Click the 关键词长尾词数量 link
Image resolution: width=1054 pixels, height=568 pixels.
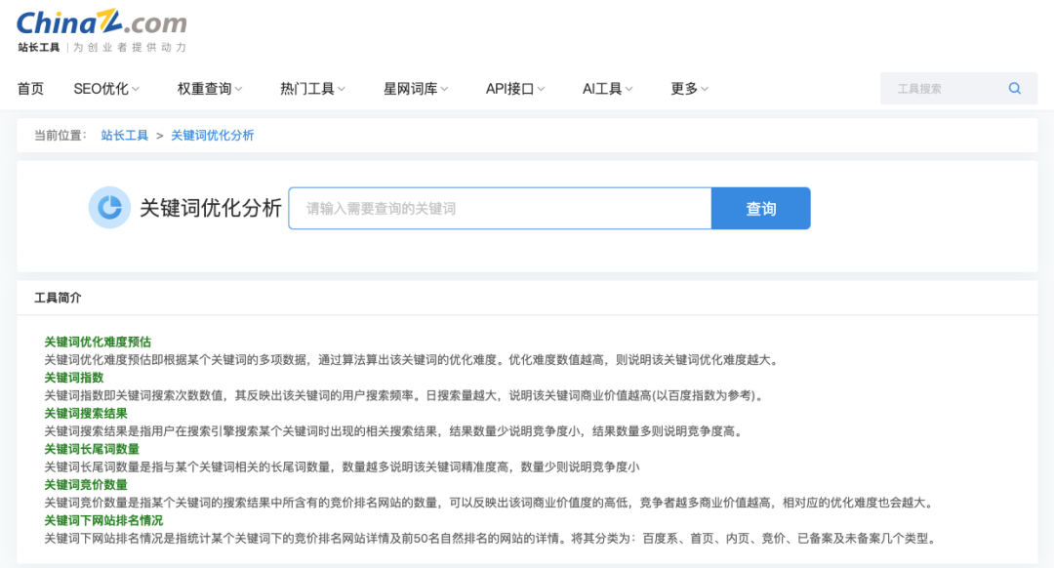tap(93, 448)
